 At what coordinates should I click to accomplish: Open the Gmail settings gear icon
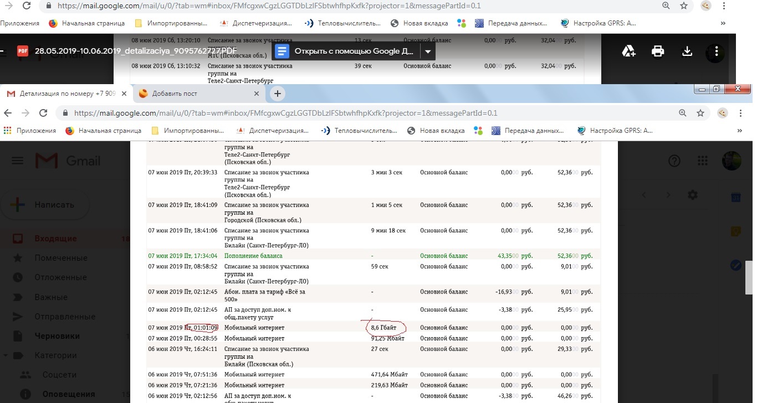[x=693, y=194]
